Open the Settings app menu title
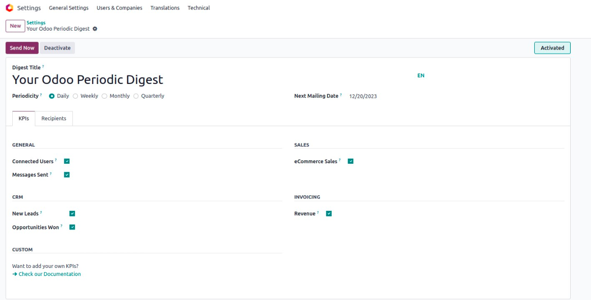 pos(29,8)
